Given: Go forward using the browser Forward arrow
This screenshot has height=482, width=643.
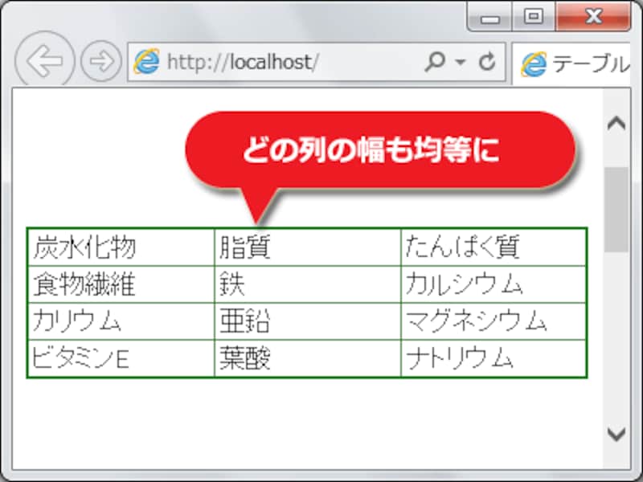Looking at the screenshot, I should tap(101, 61).
